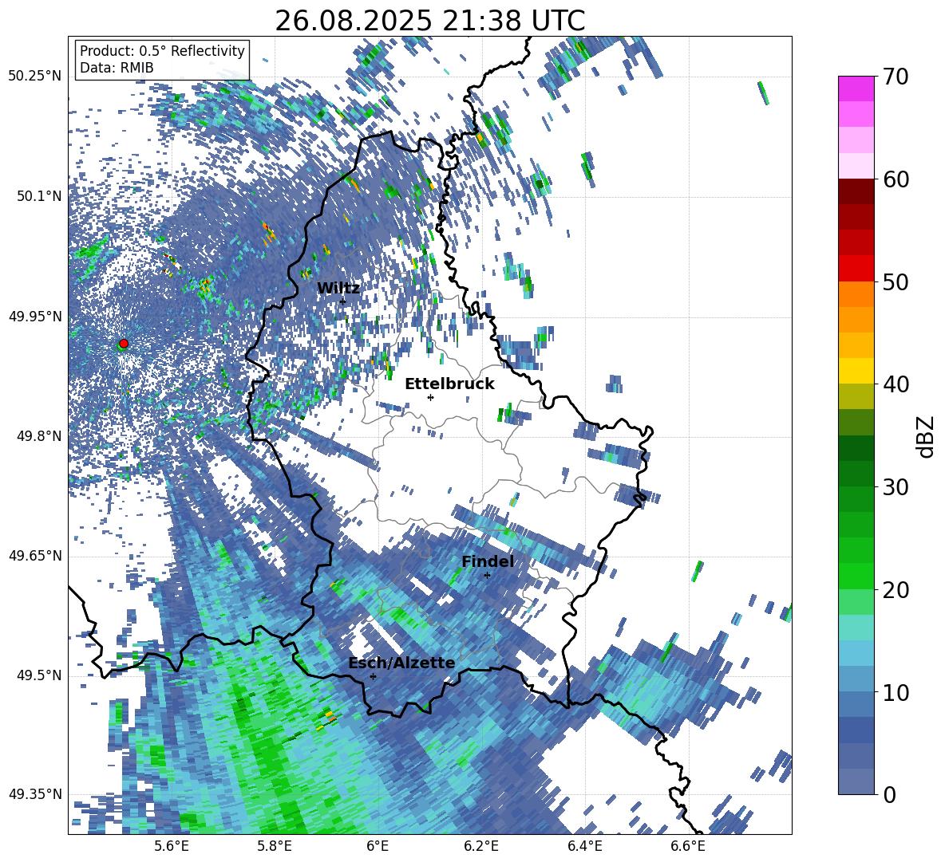945x862 pixels.
Task: Click the 6°E longitude label
Action: 378,846
